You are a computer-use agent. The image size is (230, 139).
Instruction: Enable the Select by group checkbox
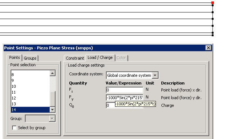click(x=14, y=128)
